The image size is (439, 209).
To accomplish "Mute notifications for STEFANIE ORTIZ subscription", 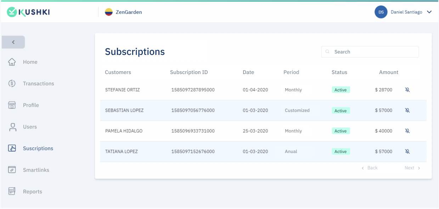I will point(407,90).
